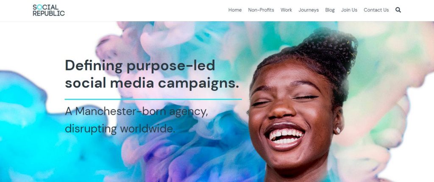Screen dimensions: 434x182
Task: Click the laughing woman's face
Action: 291,116
